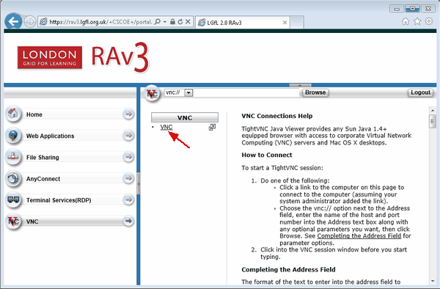The height and width of the screenshot is (289, 440).
Task: Click the browser forward arrow button
Action: point(30,21)
